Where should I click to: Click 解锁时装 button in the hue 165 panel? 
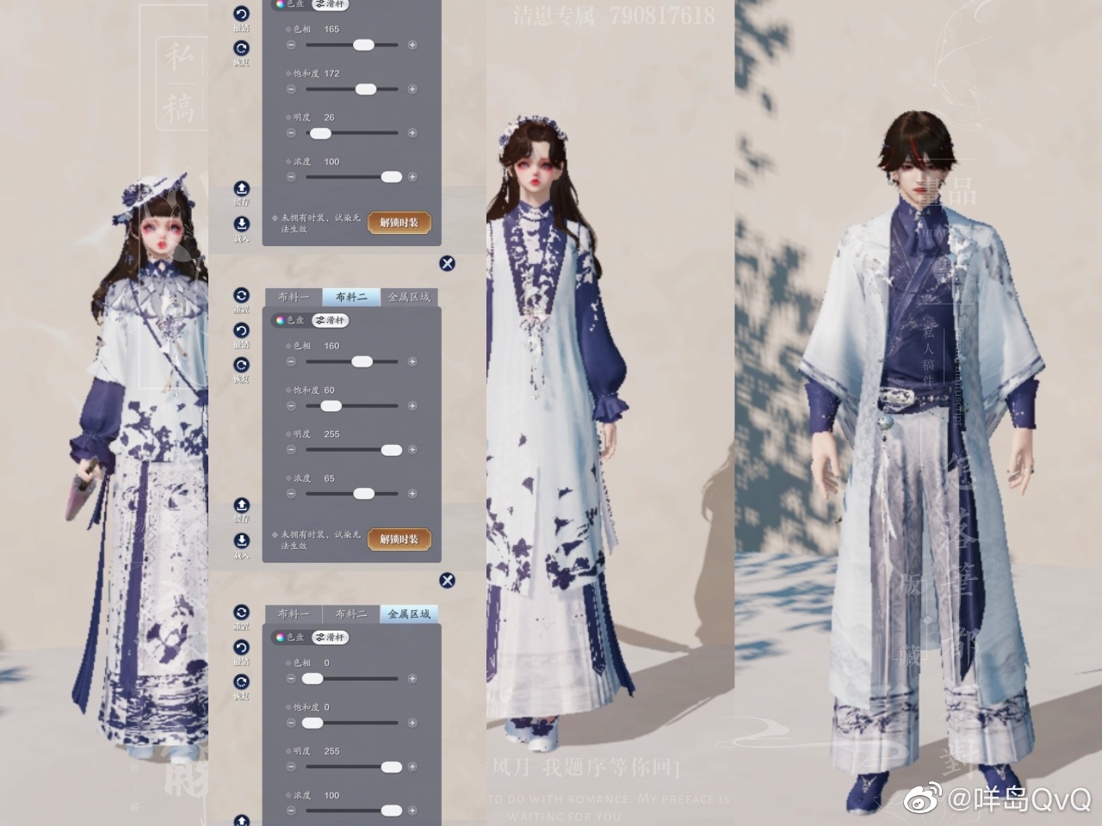click(399, 223)
